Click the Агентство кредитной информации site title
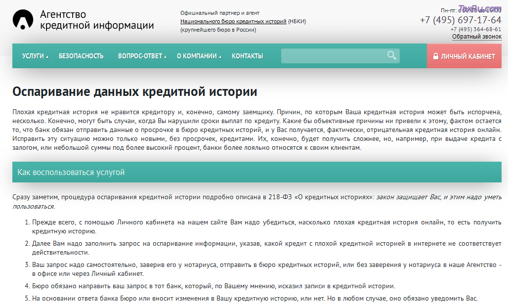This screenshot has height=307, width=508. pyautogui.click(x=97, y=20)
